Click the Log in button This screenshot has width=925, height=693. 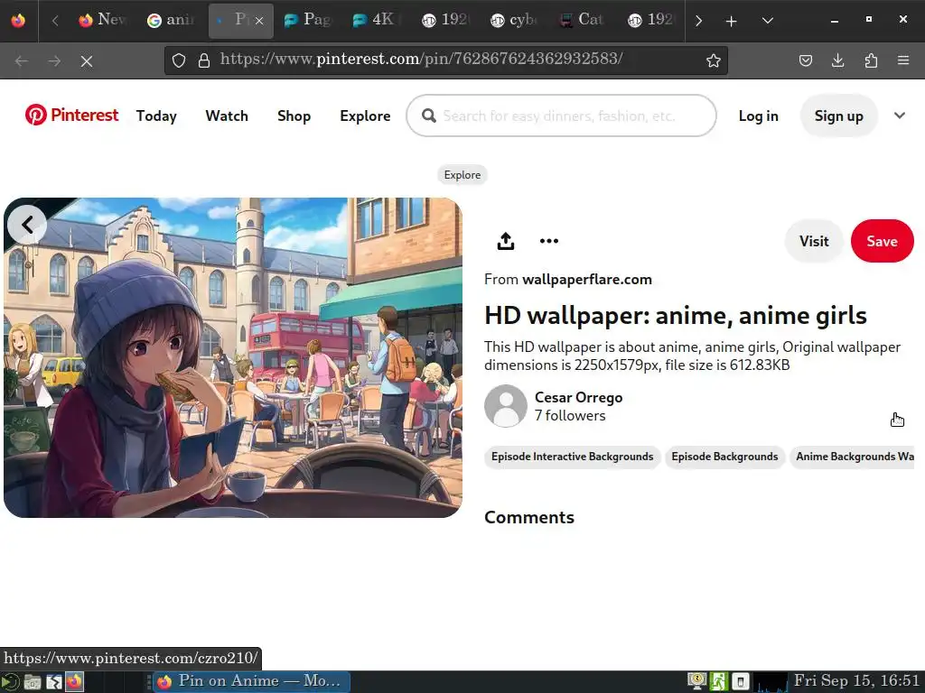(758, 115)
